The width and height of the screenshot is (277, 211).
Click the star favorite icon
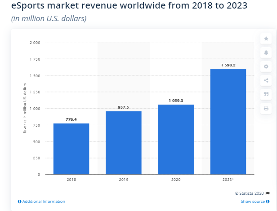pyautogui.click(x=266, y=39)
